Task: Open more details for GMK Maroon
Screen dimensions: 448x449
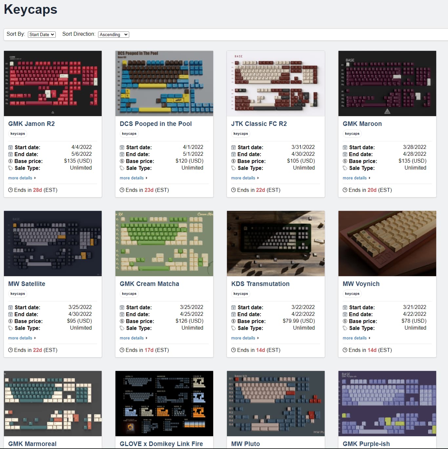Action: point(356,178)
